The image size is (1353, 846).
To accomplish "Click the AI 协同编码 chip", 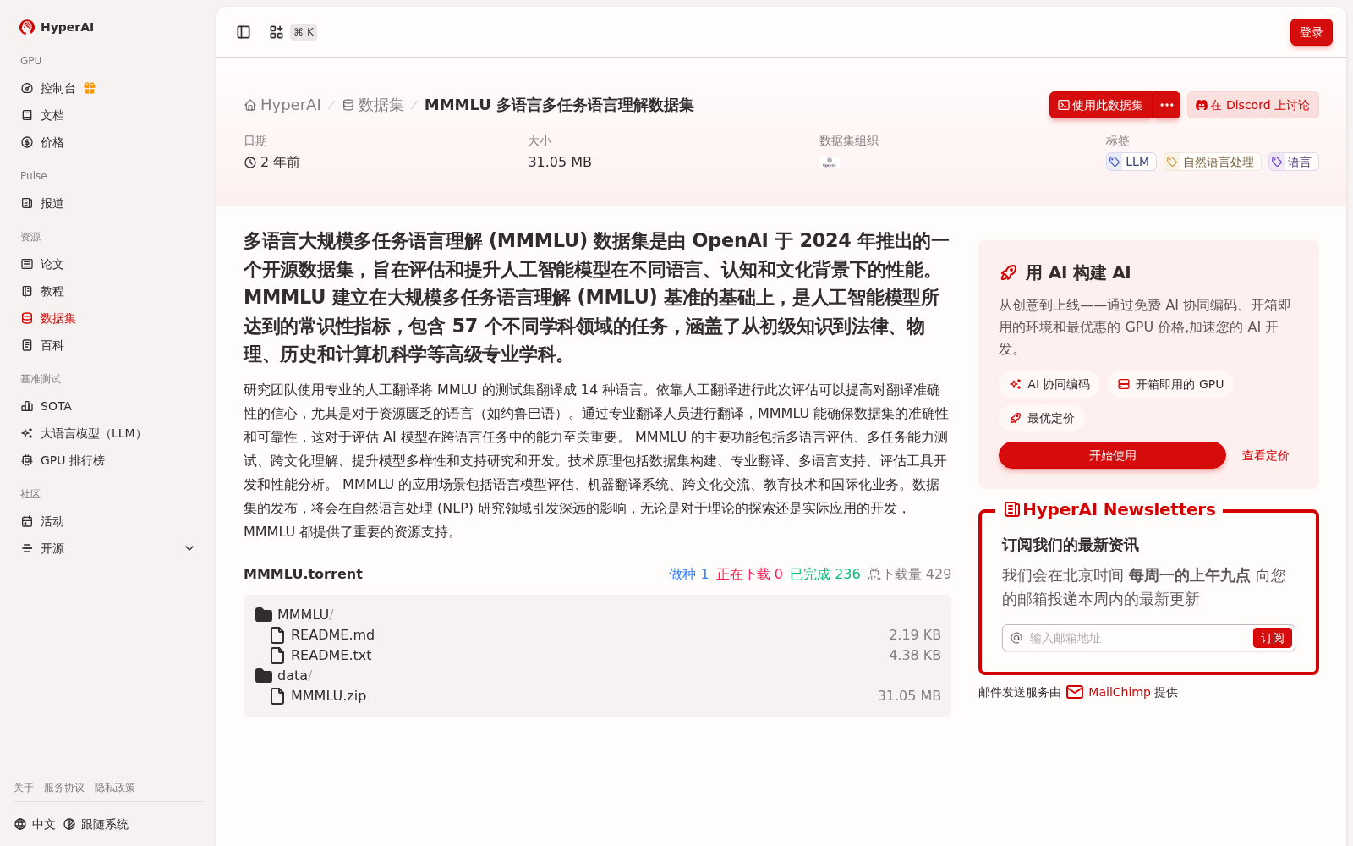I will pyautogui.click(x=1049, y=384).
